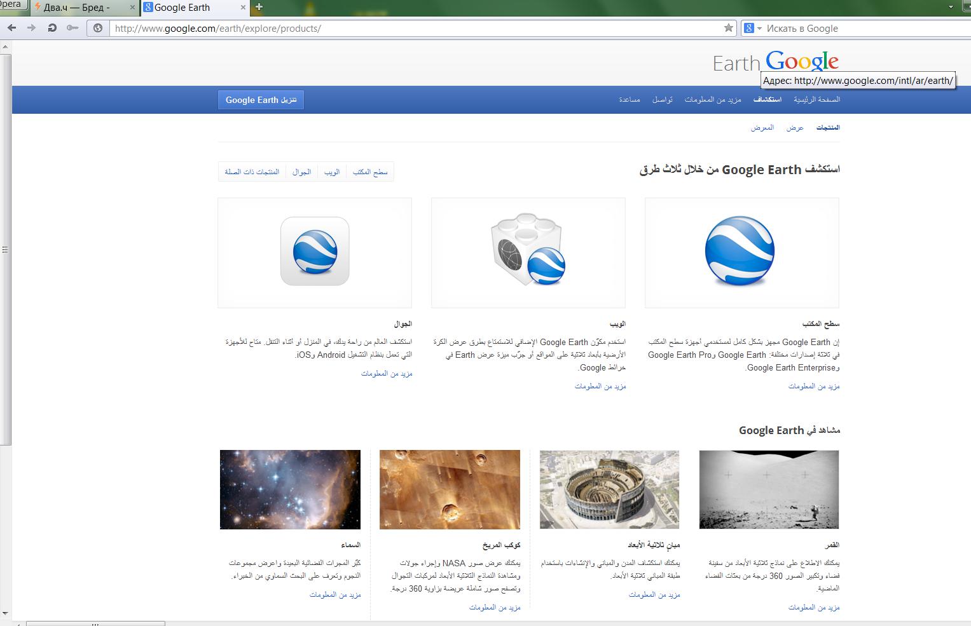Close the Два.ч — Бред tab
The height and width of the screenshot is (626, 971).
tap(132, 8)
